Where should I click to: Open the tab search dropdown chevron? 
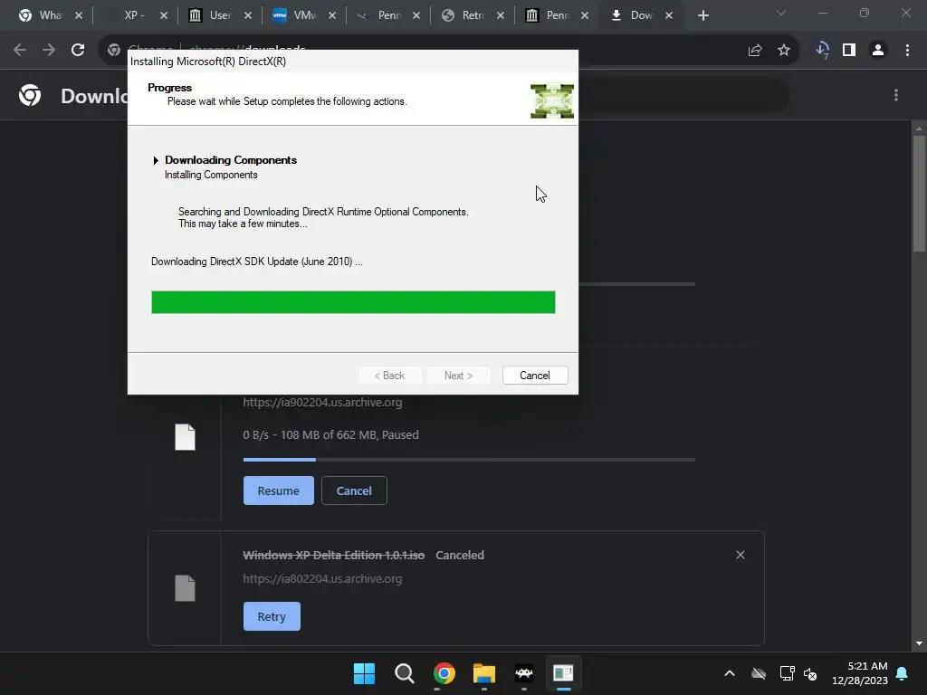point(781,13)
